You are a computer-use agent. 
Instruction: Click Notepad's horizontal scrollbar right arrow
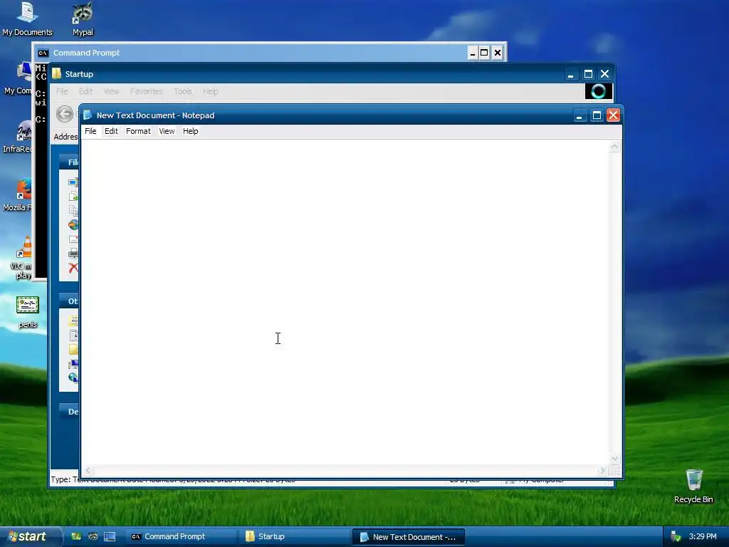click(602, 470)
